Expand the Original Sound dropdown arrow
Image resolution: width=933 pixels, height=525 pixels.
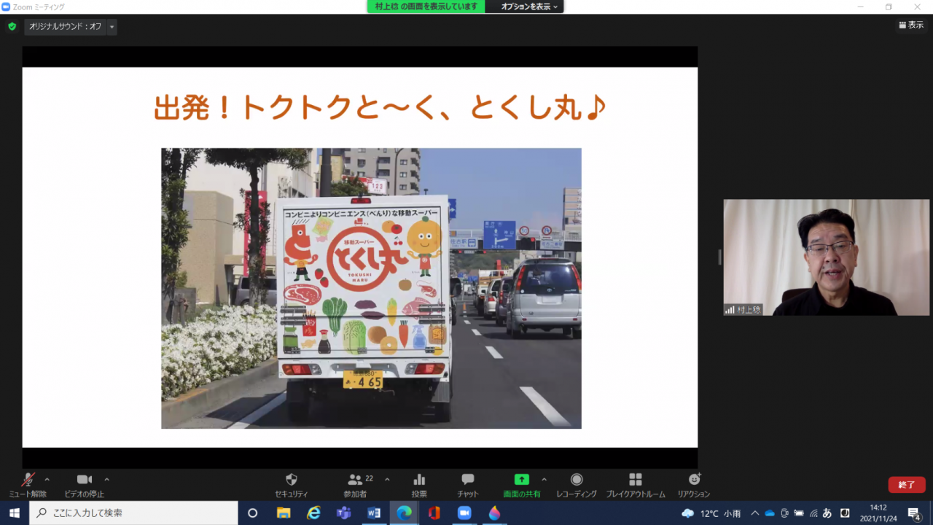click(x=112, y=27)
